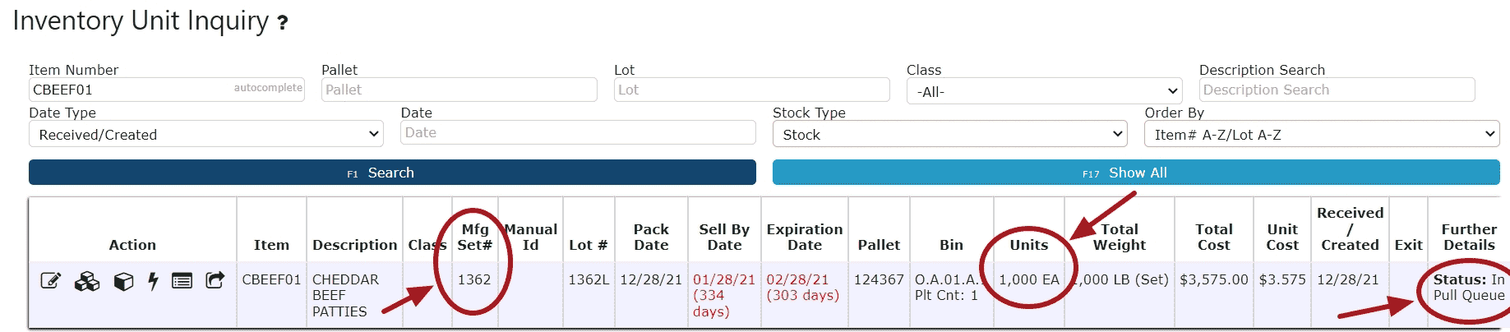The width and height of the screenshot is (1510, 332).
Task: Click the Expiration Date column header
Action: point(805,237)
